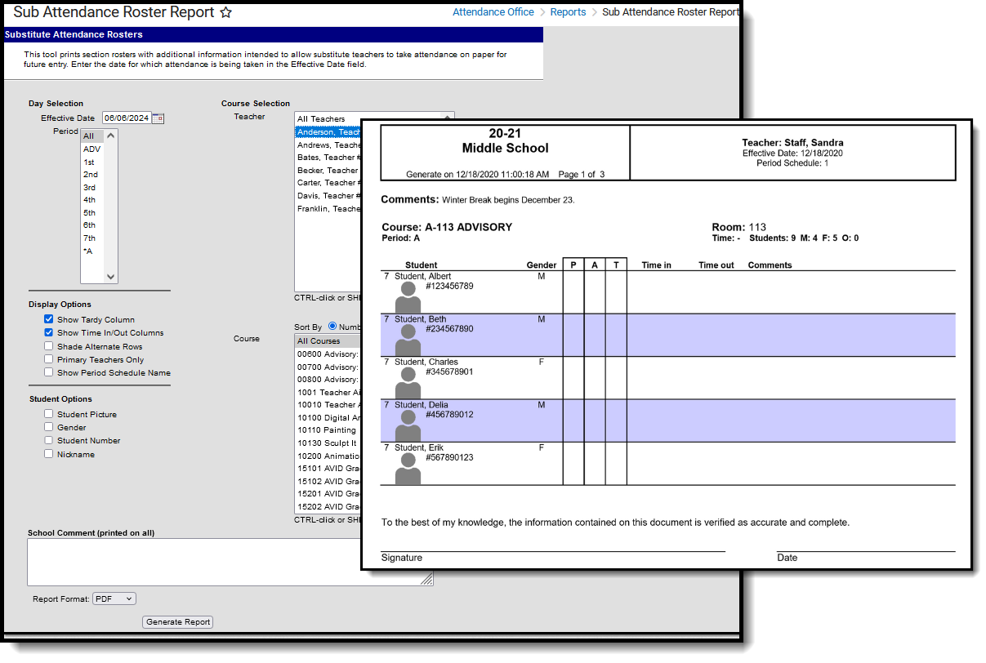Select 15202 AVID in the Course list
This screenshot has width=986, height=663.
(328, 507)
